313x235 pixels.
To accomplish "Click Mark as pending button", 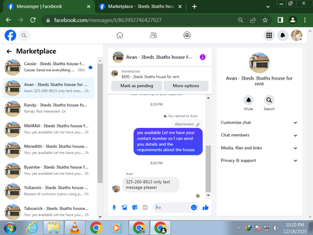I will [136, 86].
